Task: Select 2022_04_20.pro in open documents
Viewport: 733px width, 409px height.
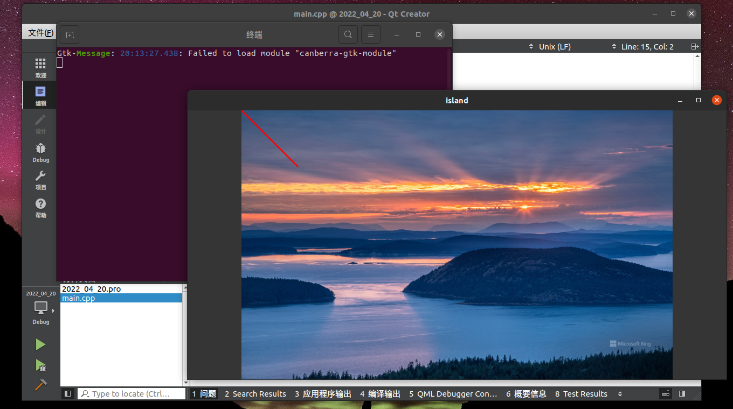Action: pos(121,289)
